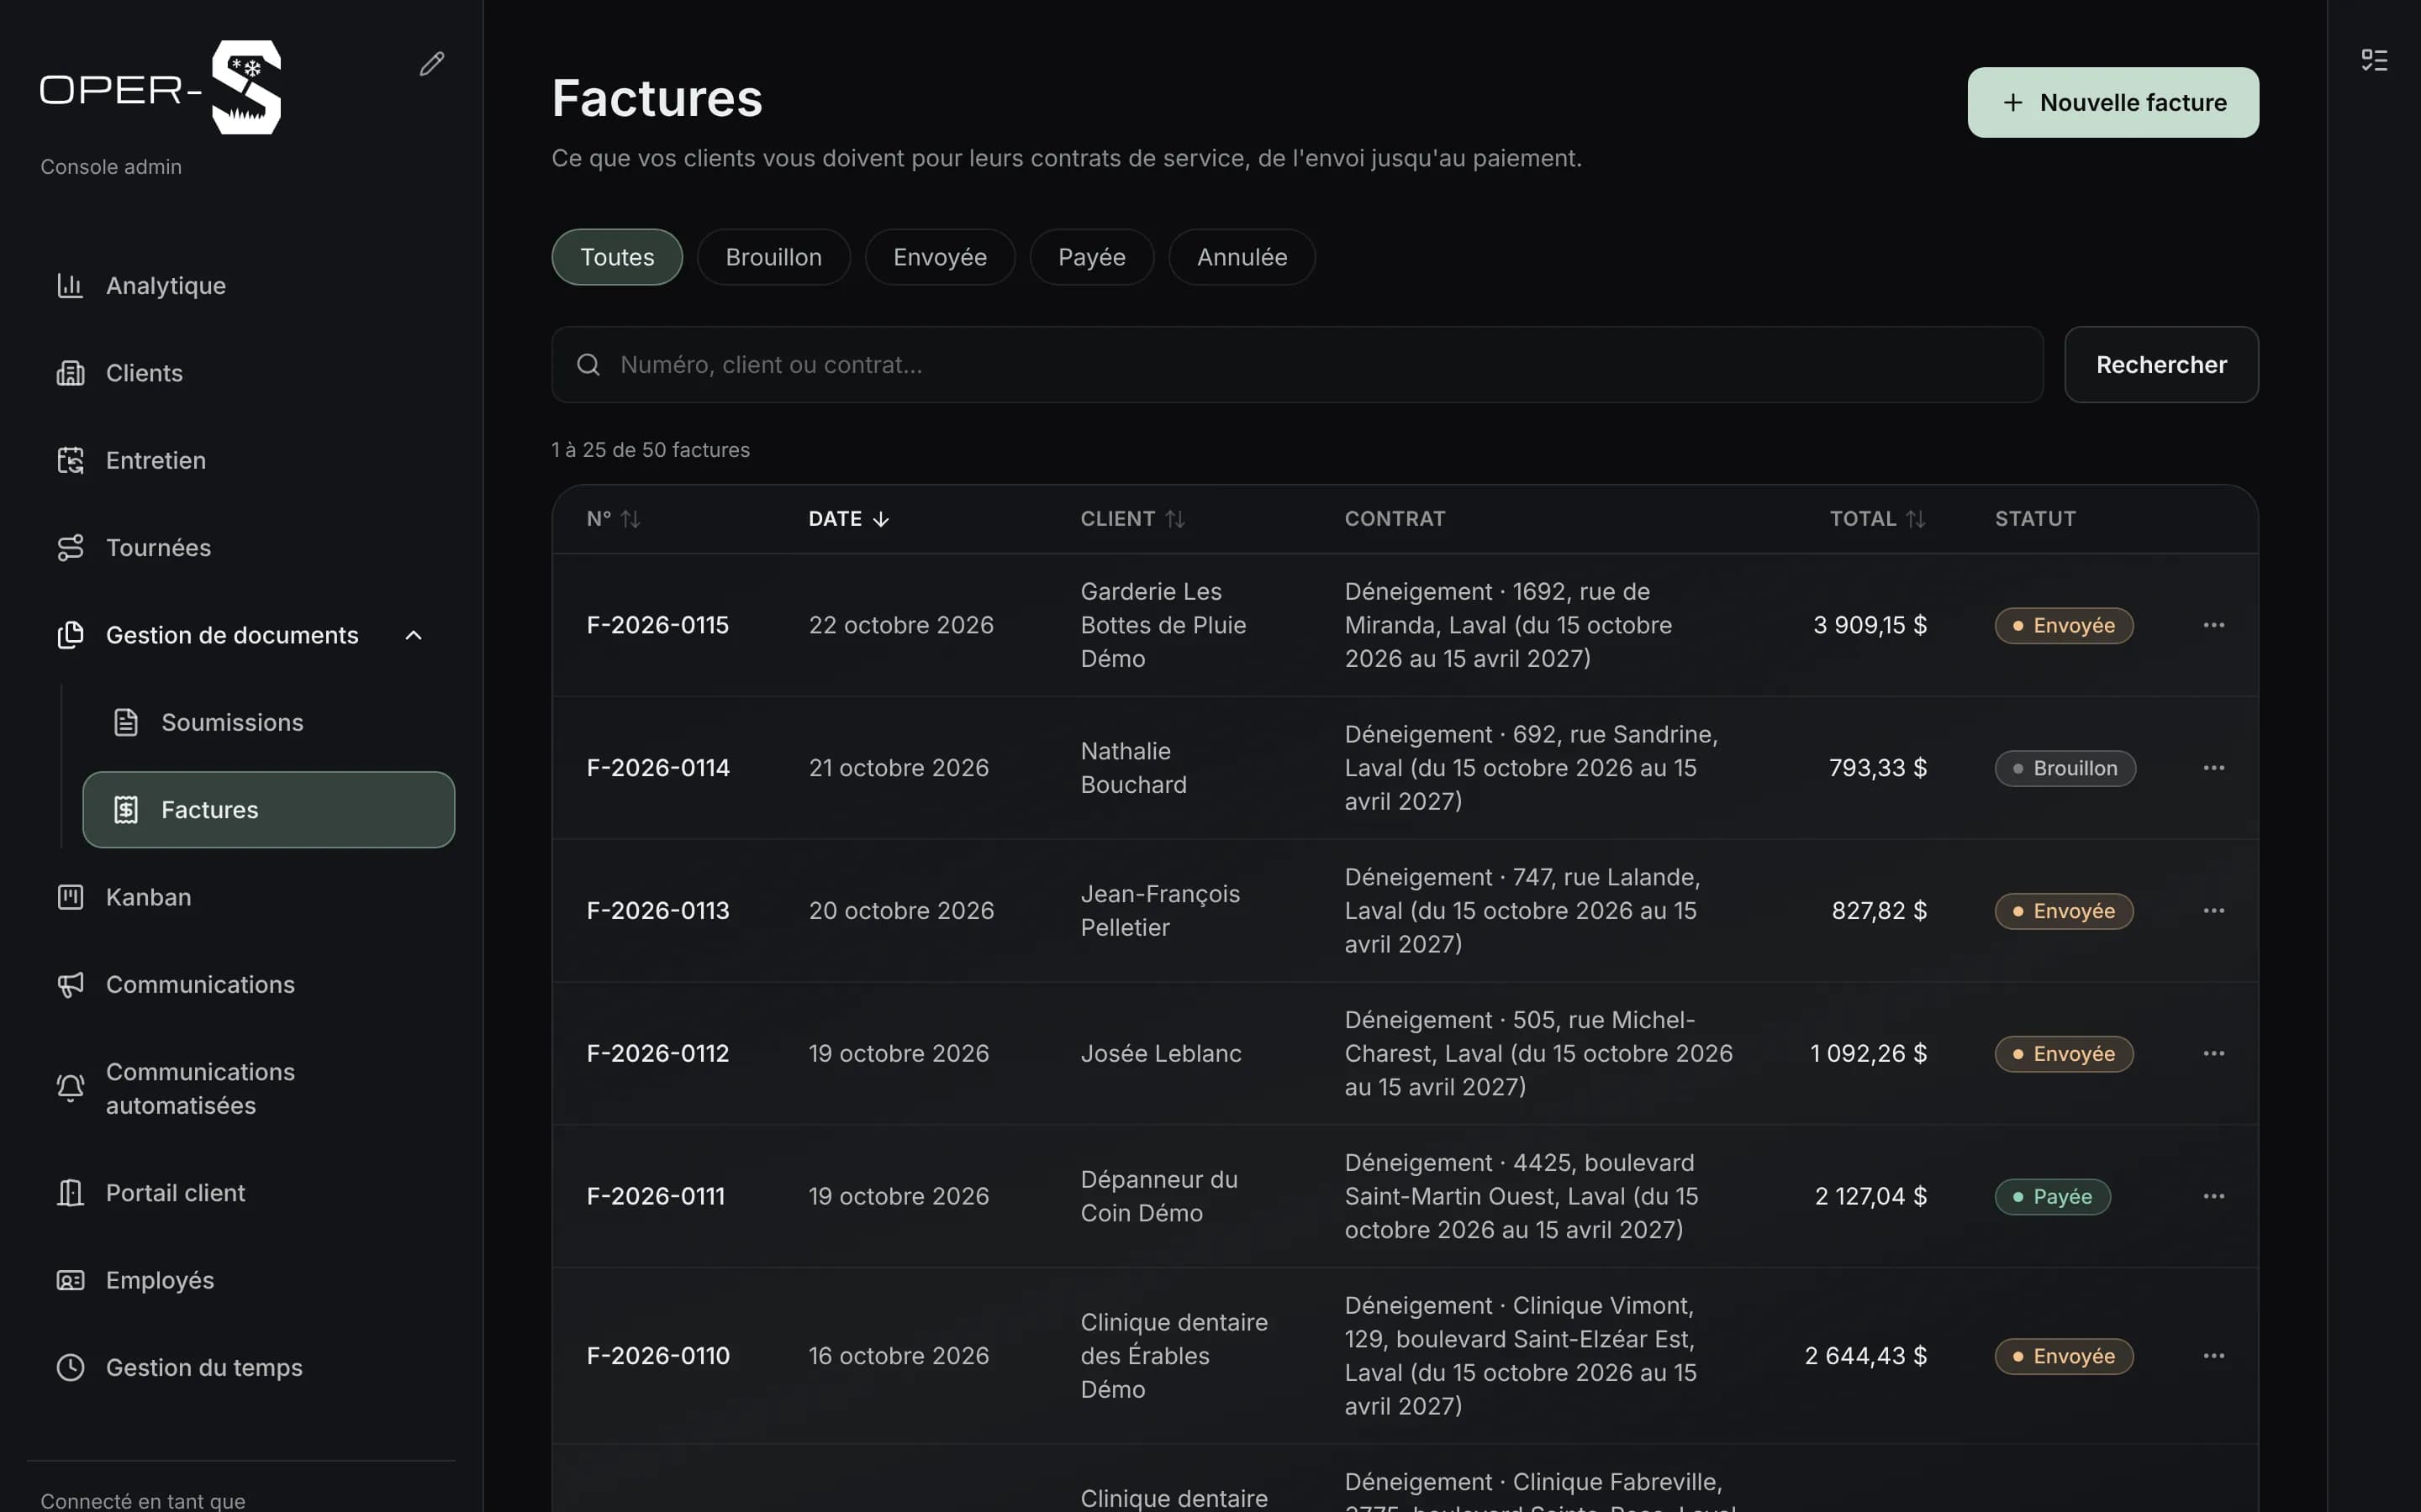
Task: Click the total 2 644,43 $
Action: click(1865, 1356)
